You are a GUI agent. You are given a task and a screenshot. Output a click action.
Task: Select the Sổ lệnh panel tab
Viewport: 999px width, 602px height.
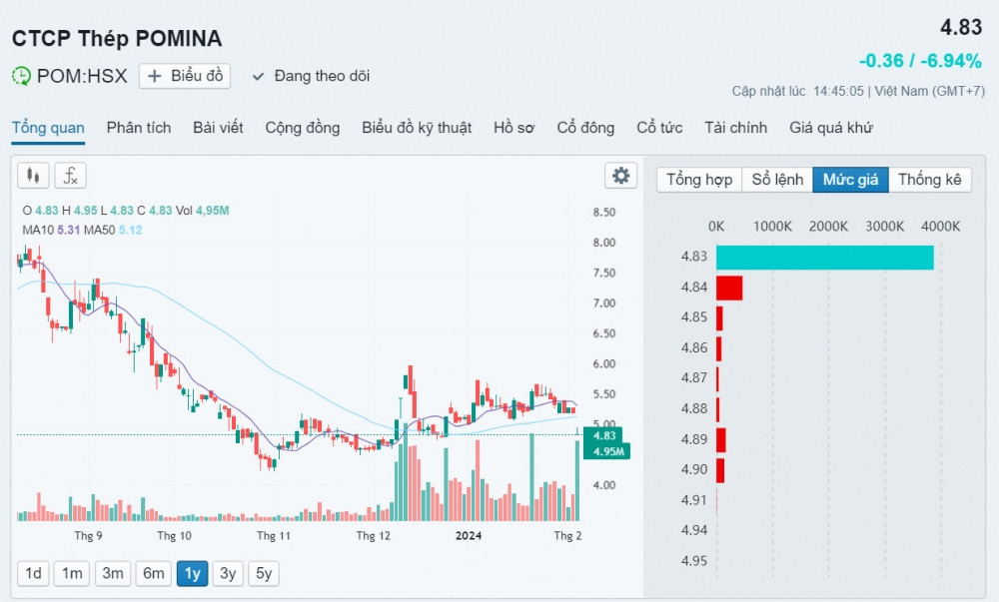[x=777, y=180]
